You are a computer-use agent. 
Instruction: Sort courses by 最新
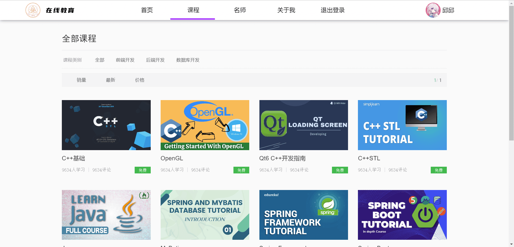pyautogui.click(x=111, y=80)
